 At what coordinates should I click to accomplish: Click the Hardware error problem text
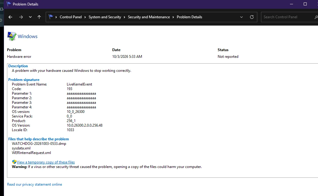[19, 57]
